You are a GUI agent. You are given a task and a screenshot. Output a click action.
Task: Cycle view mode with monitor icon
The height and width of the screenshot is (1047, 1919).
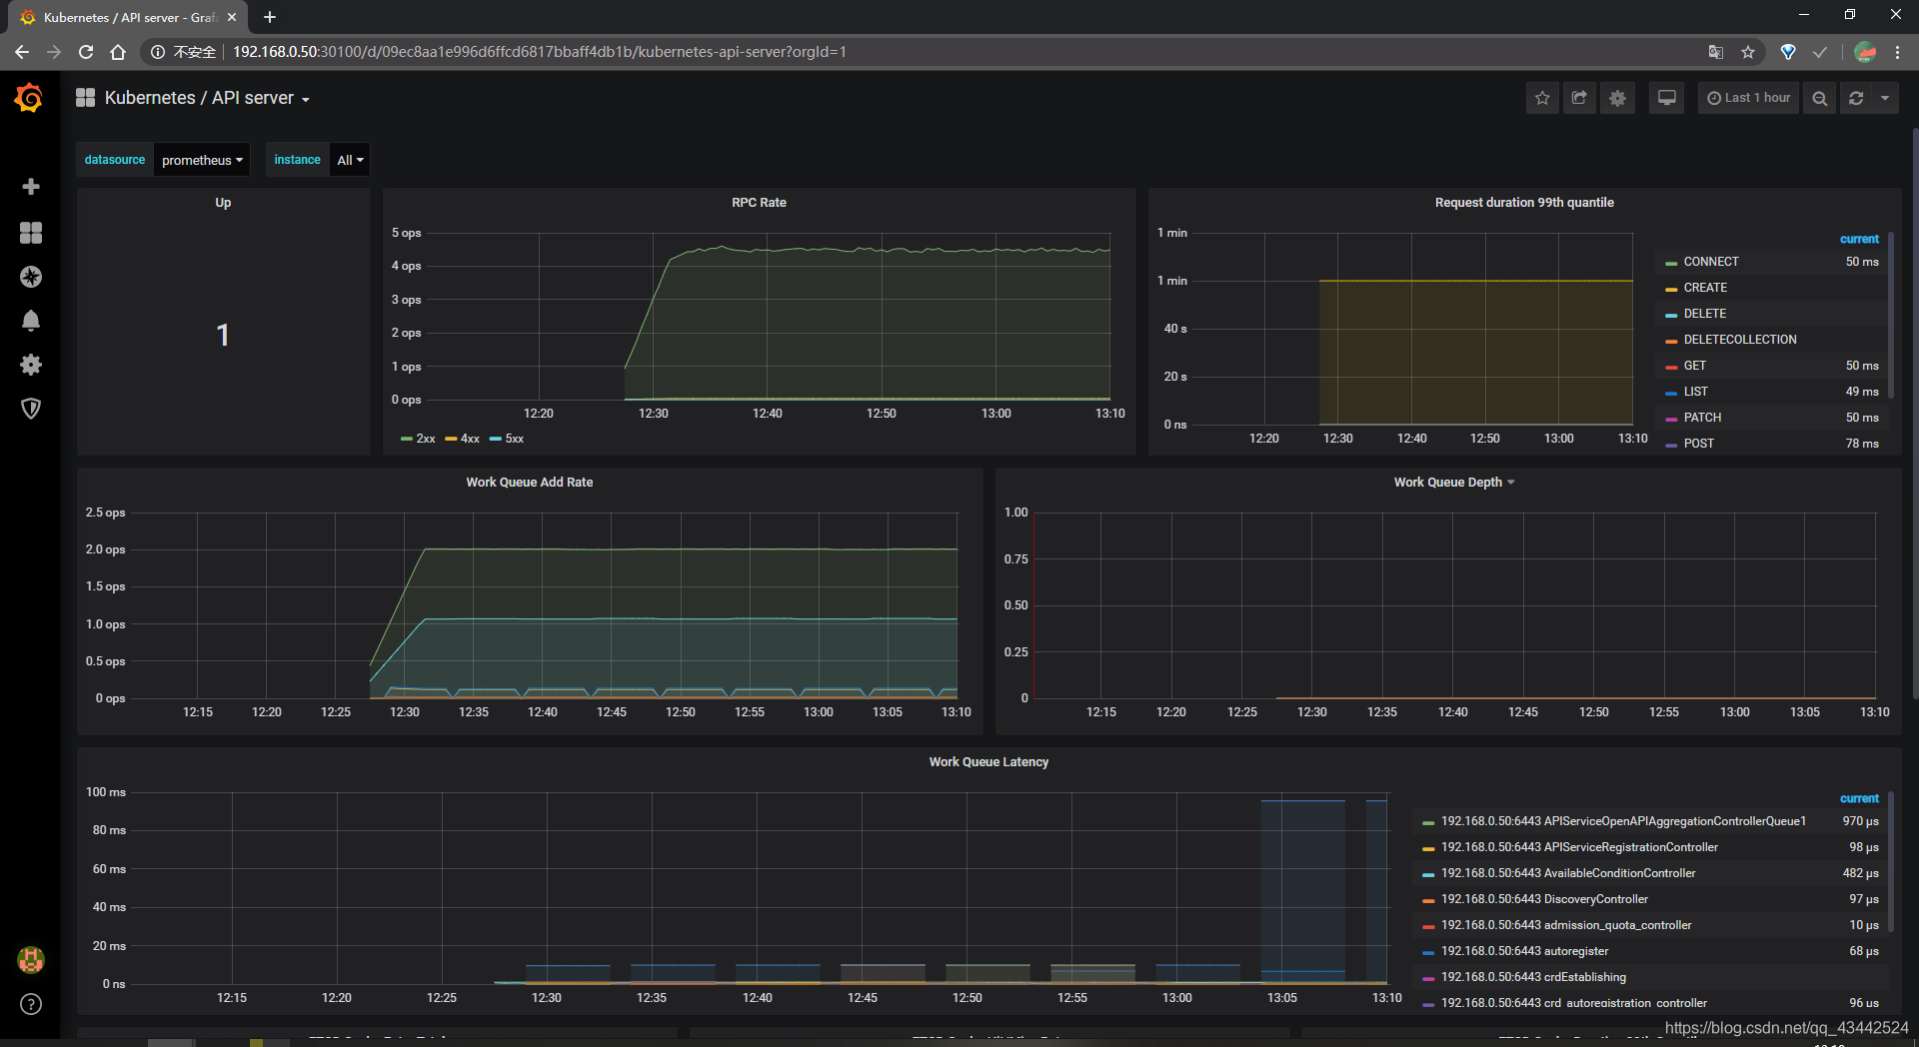coord(1666,98)
